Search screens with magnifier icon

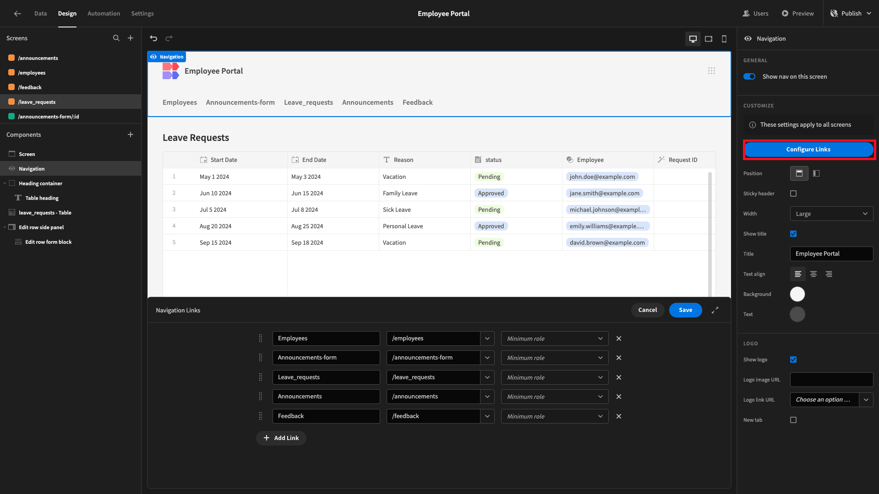116,38
